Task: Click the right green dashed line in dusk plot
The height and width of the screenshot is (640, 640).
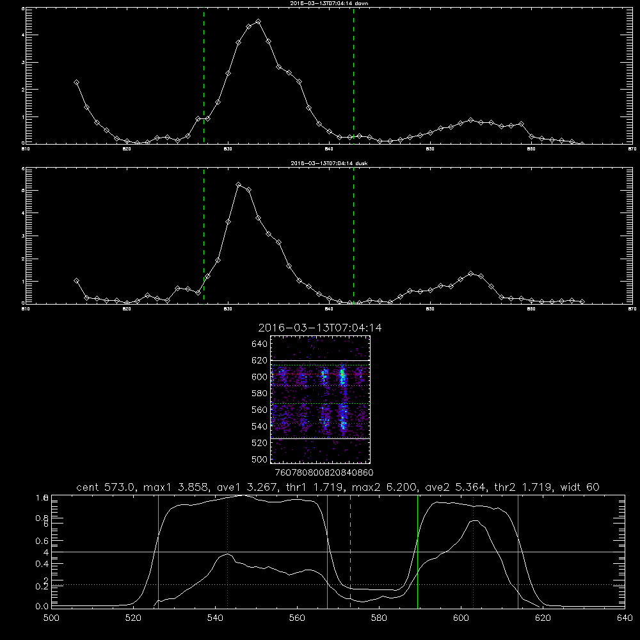Action: (x=353, y=236)
